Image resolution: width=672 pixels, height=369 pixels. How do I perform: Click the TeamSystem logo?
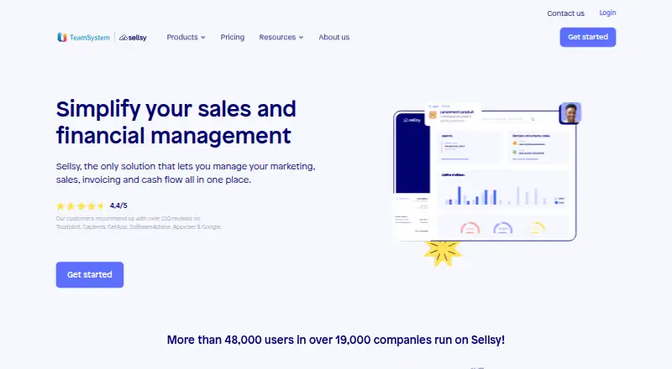tap(83, 37)
